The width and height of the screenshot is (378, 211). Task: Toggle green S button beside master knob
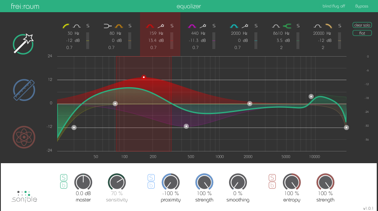[x=63, y=177]
